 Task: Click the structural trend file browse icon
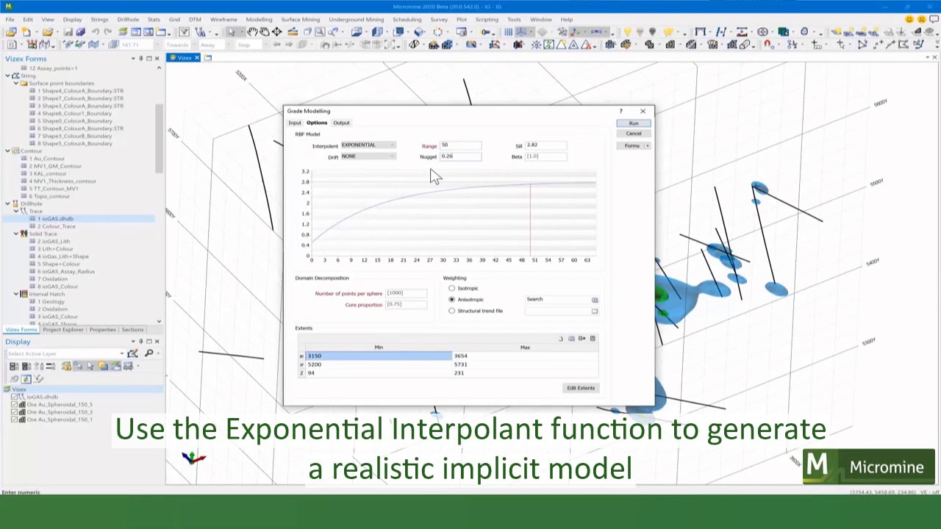(595, 311)
